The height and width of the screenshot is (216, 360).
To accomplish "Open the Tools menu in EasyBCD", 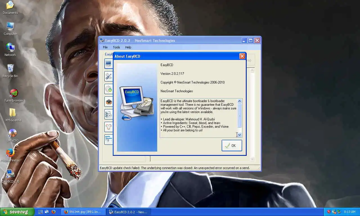I will 116,47.
